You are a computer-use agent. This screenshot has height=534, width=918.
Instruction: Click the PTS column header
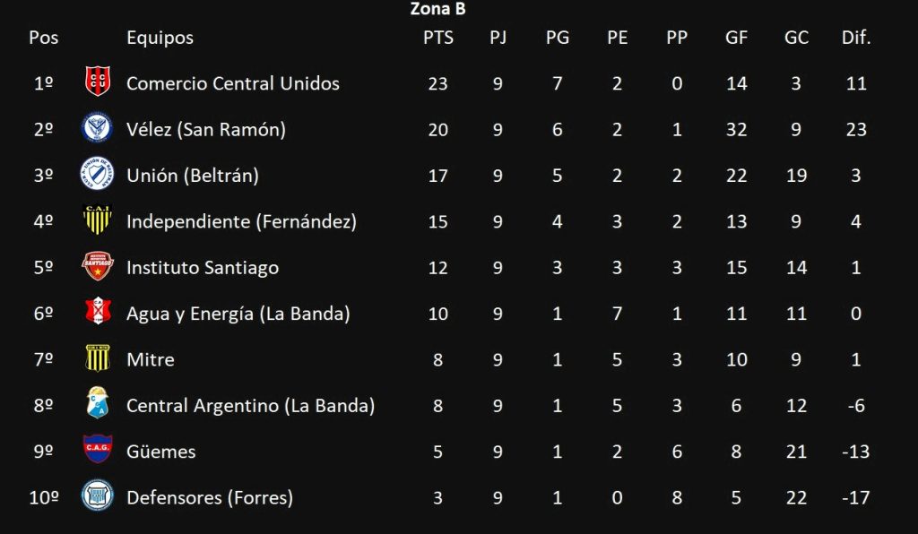437,38
